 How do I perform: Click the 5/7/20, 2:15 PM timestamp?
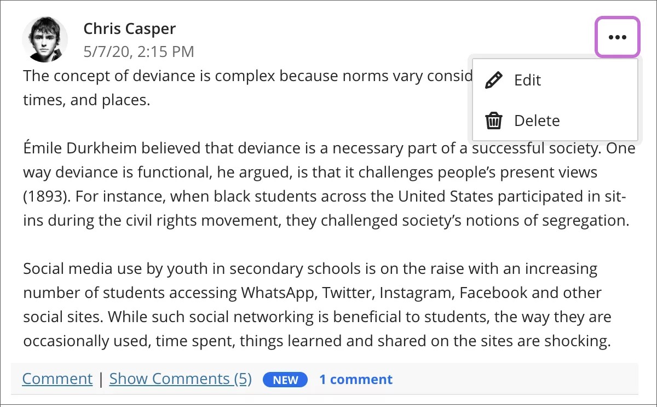[x=139, y=52]
